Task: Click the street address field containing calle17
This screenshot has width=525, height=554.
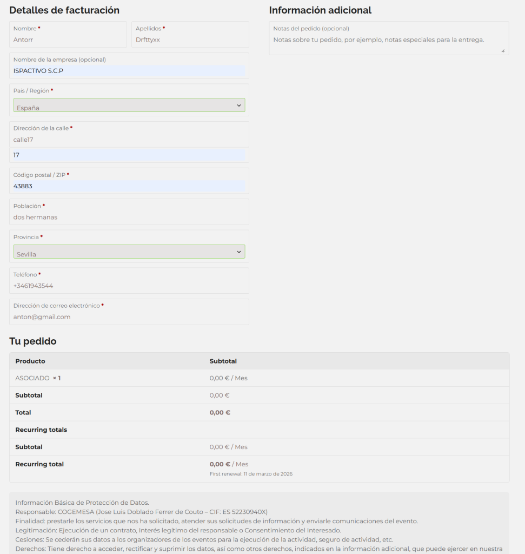Action: [129, 140]
